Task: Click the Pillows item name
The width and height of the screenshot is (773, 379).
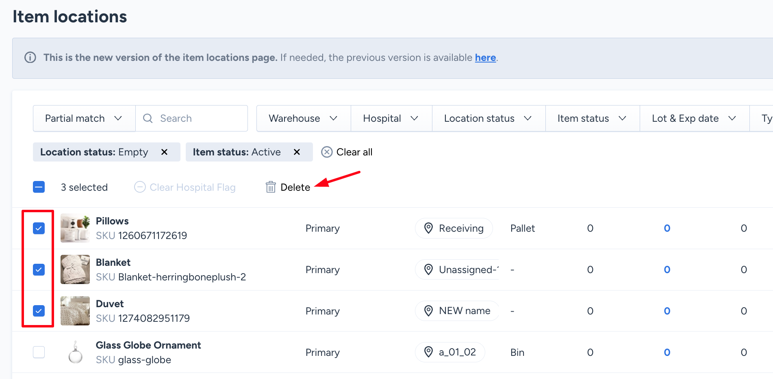Action: pyautogui.click(x=112, y=221)
